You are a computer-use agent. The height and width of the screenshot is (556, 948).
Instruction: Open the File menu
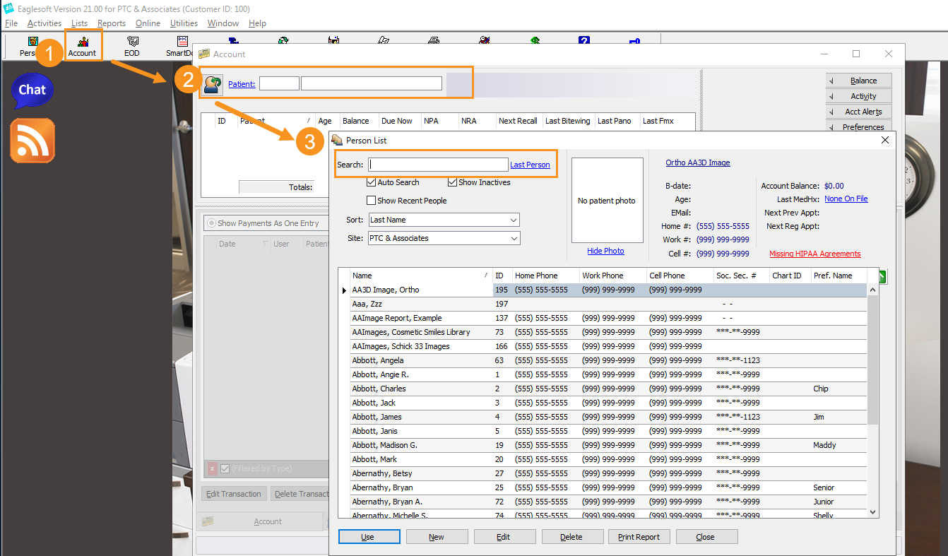(x=11, y=23)
